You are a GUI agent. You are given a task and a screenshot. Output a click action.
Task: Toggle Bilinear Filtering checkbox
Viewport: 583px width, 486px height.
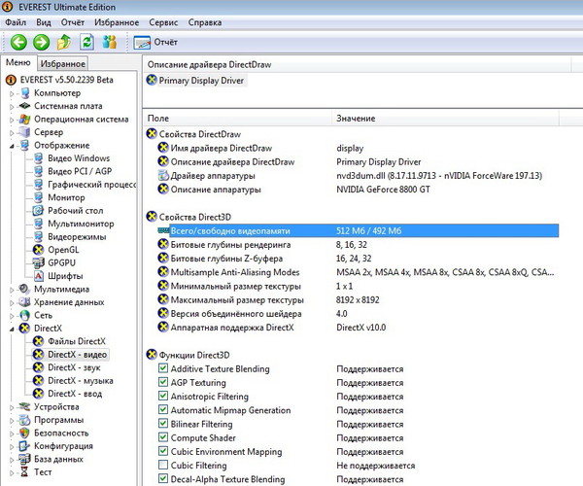tap(163, 424)
